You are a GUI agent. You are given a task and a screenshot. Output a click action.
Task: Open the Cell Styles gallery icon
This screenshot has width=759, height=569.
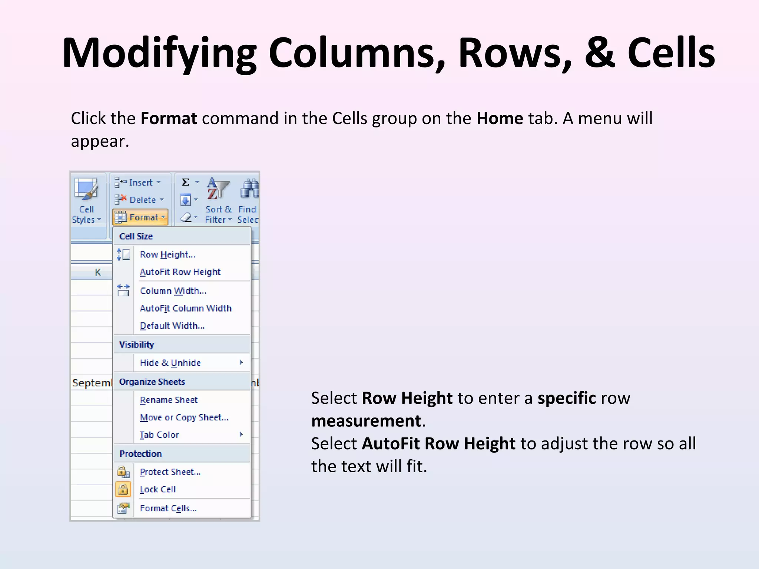click(86, 189)
